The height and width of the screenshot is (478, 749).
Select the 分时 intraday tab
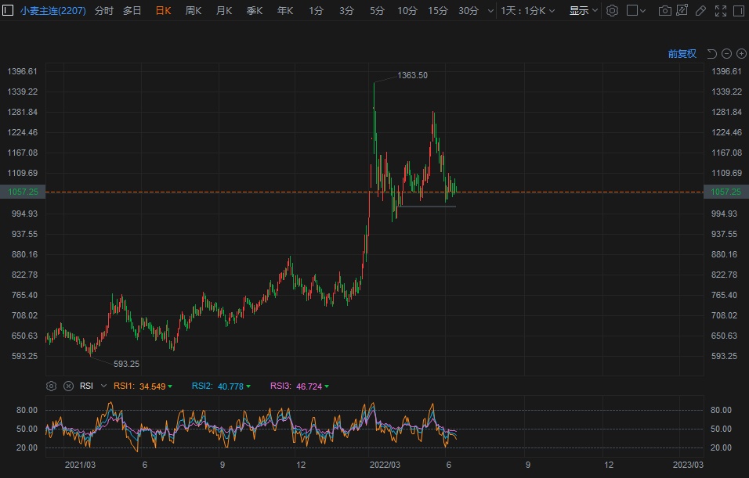[x=103, y=11]
